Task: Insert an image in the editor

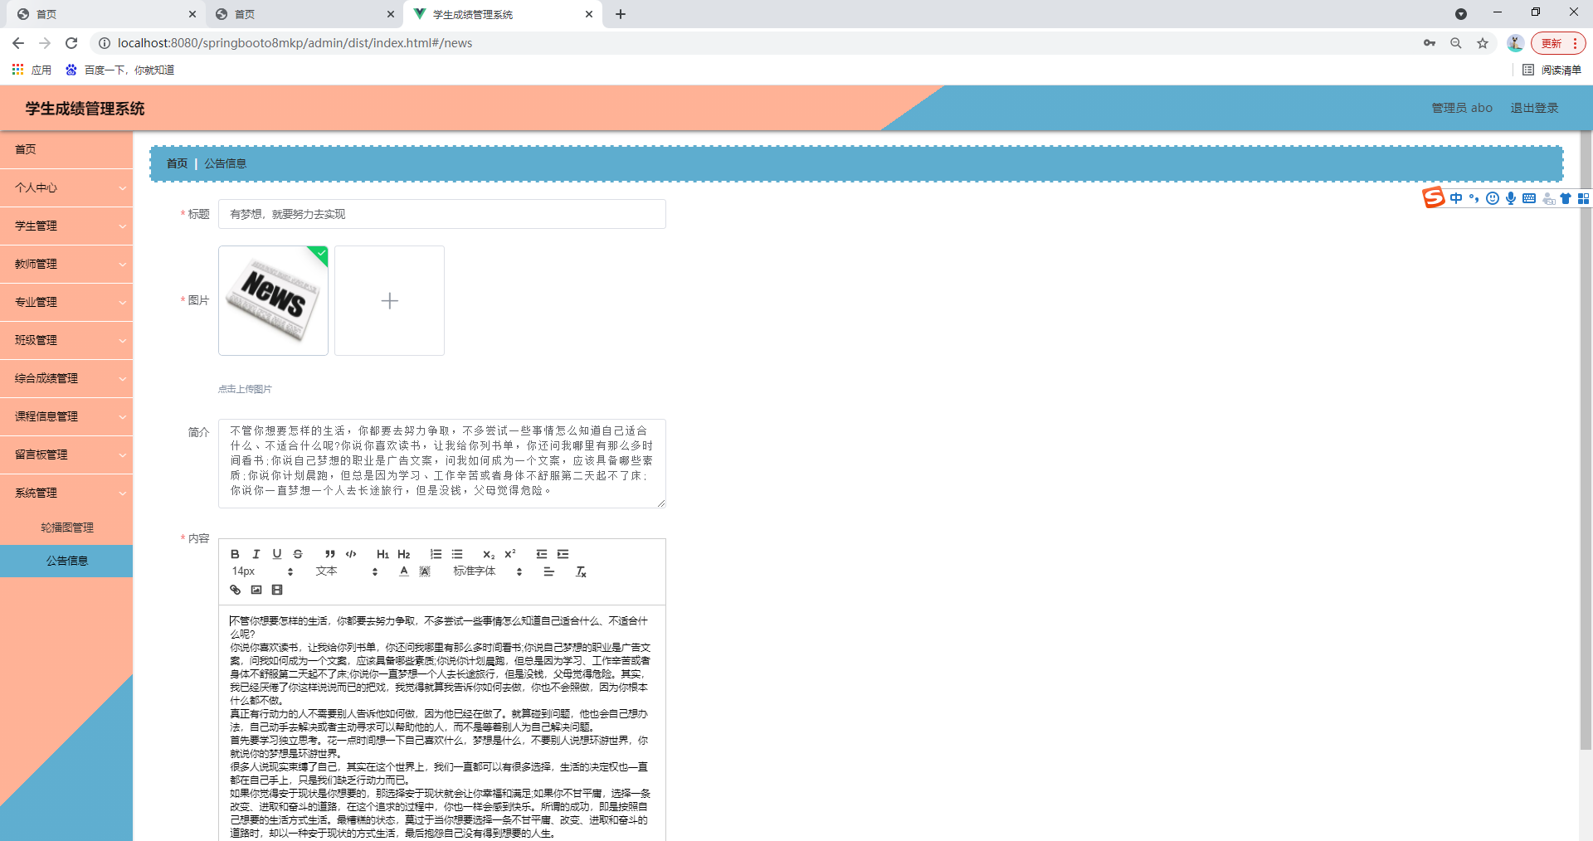Action: [256, 590]
